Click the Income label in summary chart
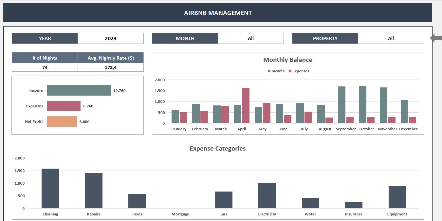 click(36, 90)
